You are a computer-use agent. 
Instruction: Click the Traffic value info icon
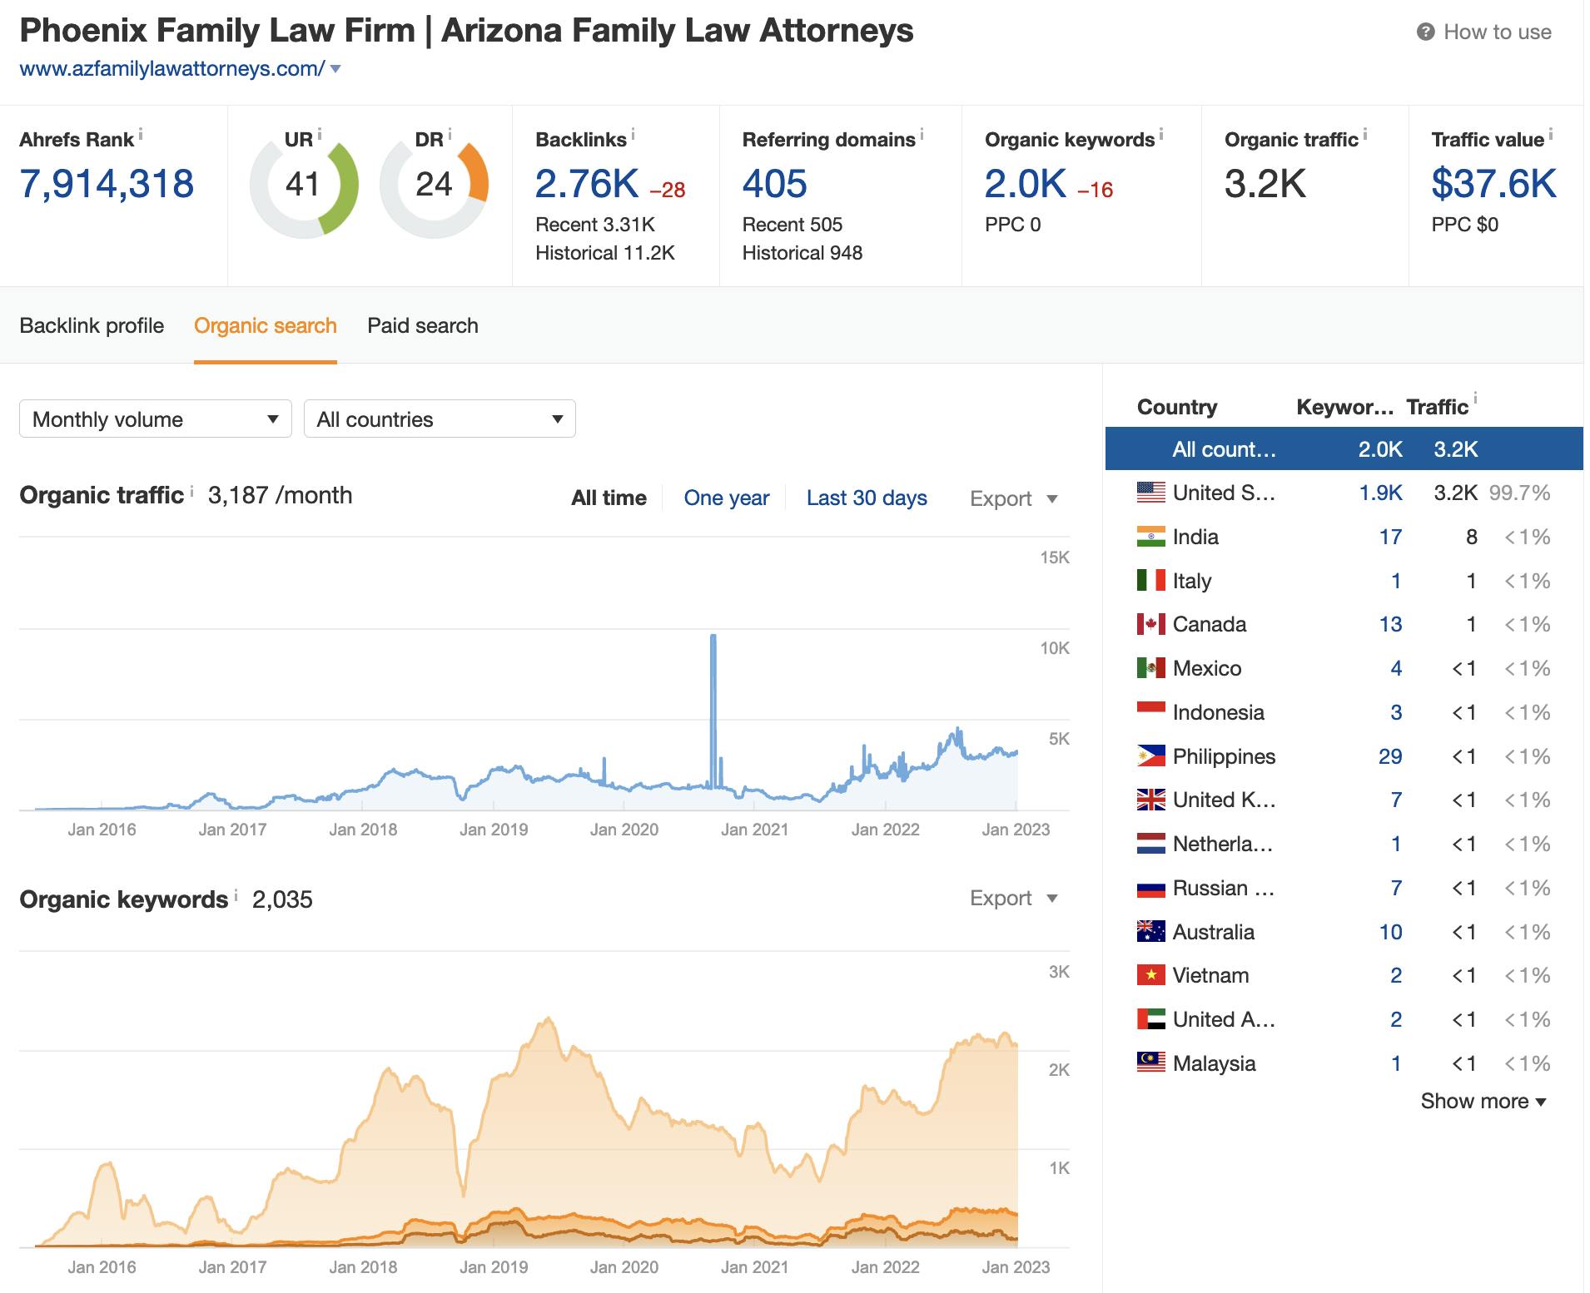coord(1551,134)
